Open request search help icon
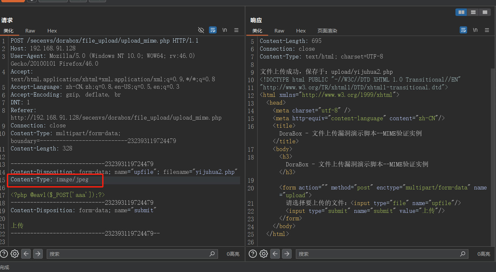The image size is (496, 272). [x=4, y=254]
